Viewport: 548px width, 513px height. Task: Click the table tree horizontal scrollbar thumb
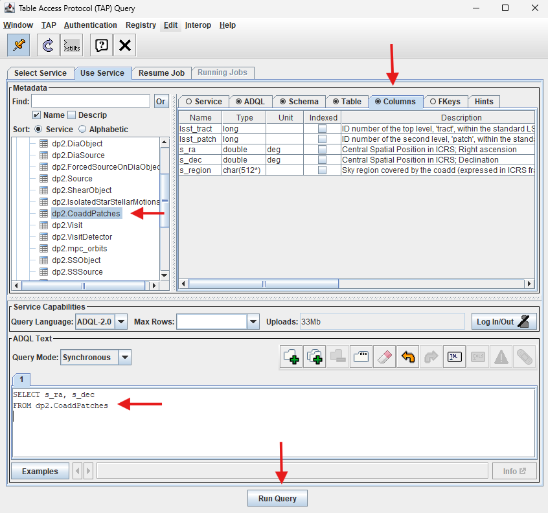[x=83, y=286]
